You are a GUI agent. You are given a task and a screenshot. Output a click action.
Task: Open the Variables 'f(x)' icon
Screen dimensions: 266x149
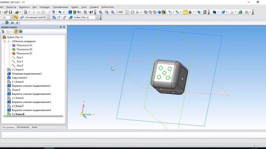point(79,12)
